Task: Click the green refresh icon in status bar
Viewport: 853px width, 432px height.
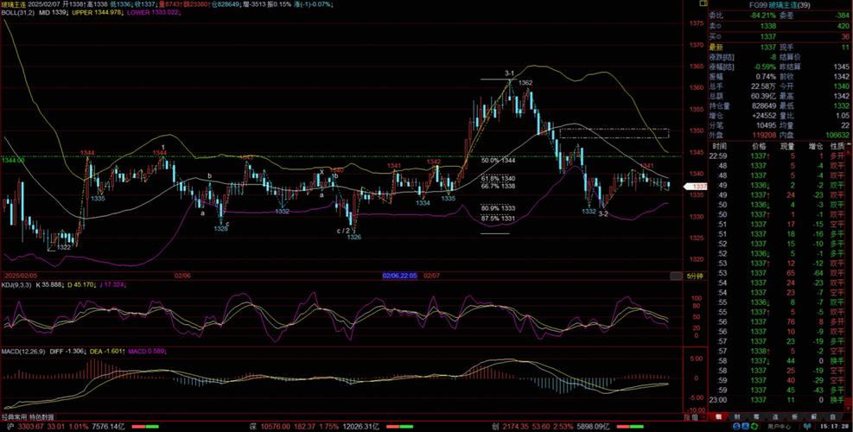Action: 754,426
